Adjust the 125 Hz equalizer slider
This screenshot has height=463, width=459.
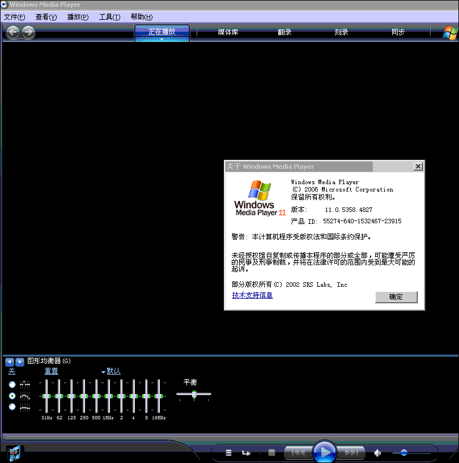[x=71, y=396]
